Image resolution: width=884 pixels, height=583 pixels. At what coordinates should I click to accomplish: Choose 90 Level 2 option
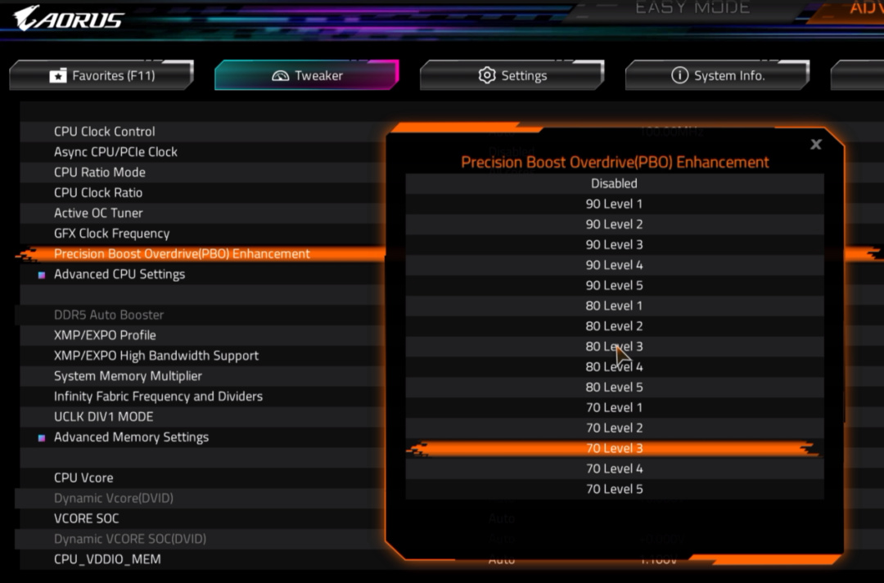tap(615, 224)
